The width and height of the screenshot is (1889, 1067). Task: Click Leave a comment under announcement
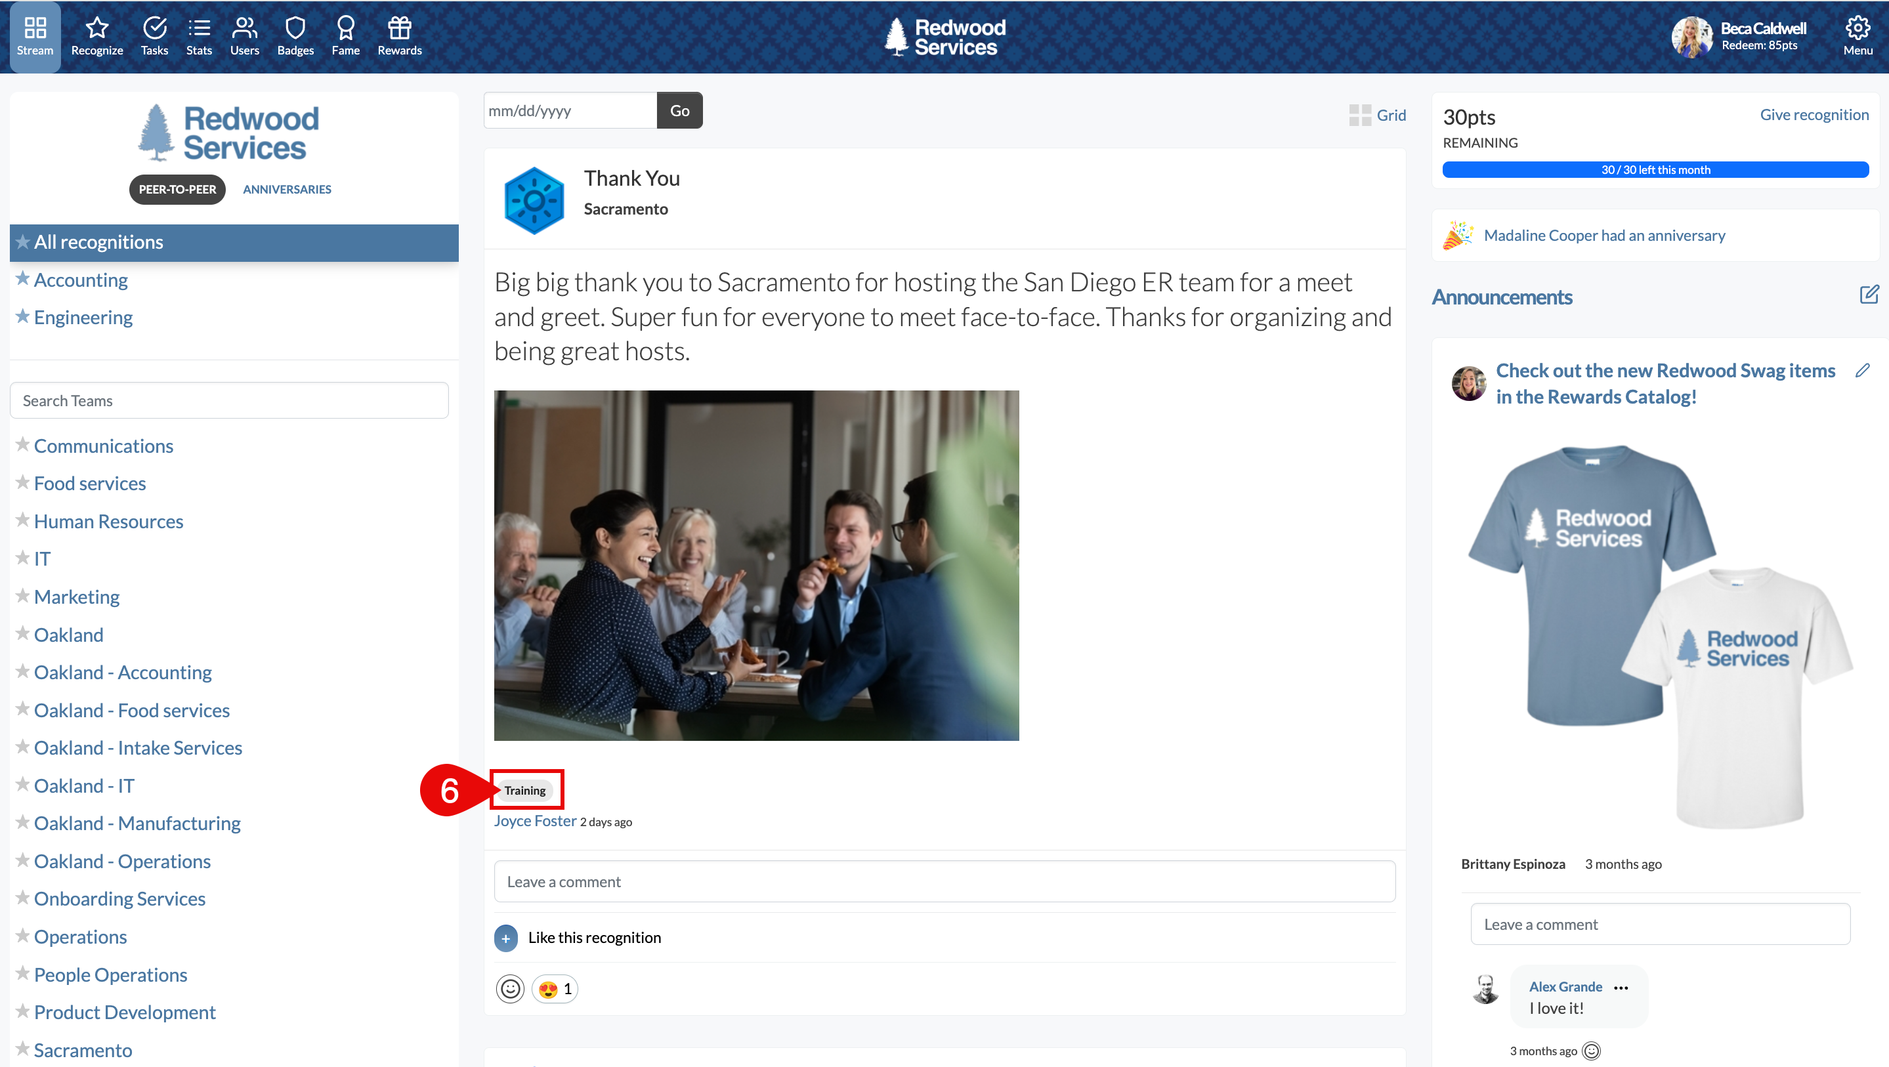(x=1659, y=925)
